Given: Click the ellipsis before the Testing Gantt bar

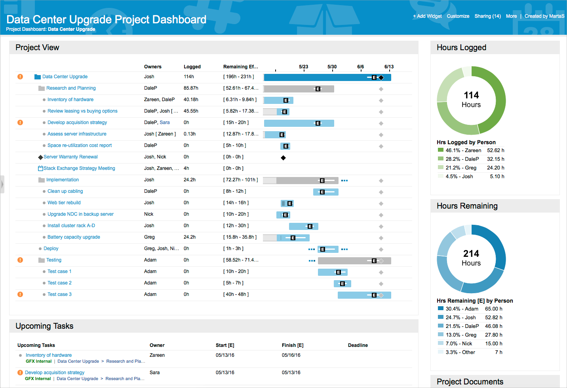Looking at the screenshot, I should point(312,261).
